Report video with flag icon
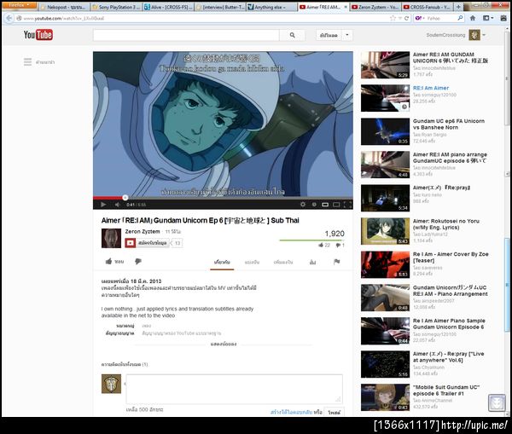 (x=337, y=262)
